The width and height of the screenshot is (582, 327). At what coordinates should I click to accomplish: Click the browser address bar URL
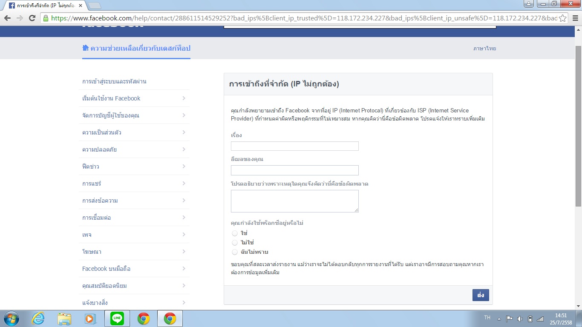coord(303,18)
